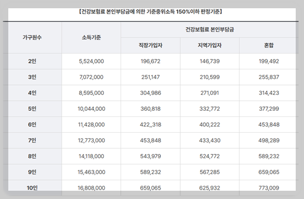Click the 251,147 cell
Viewport: 304px width, 199px height.
tap(150, 77)
